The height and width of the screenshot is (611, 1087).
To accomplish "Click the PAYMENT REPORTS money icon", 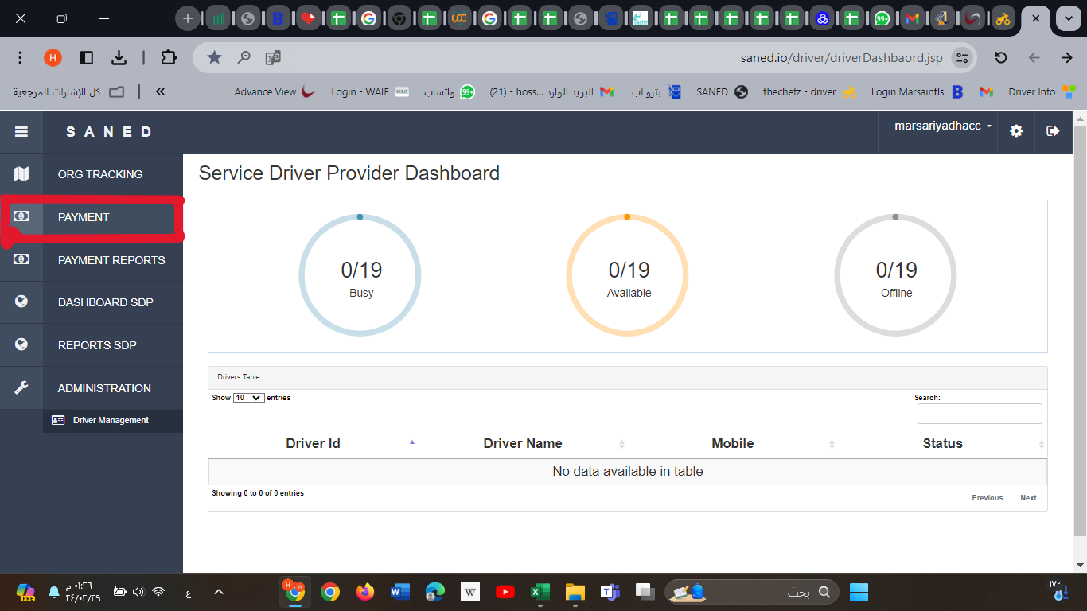I will [21, 259].
